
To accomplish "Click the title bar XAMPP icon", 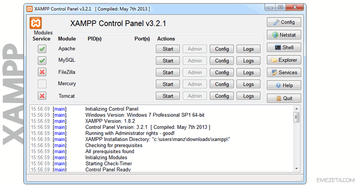I will (30, 9).
